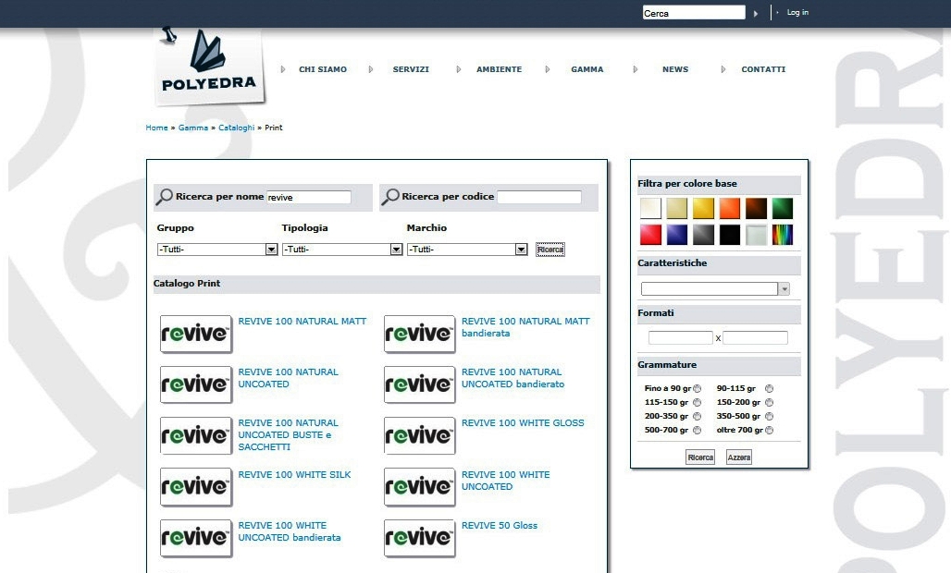Click magnifier icon beside Ricerca per nome
Viewport: 951px width, 573px height.
point(165,197)
